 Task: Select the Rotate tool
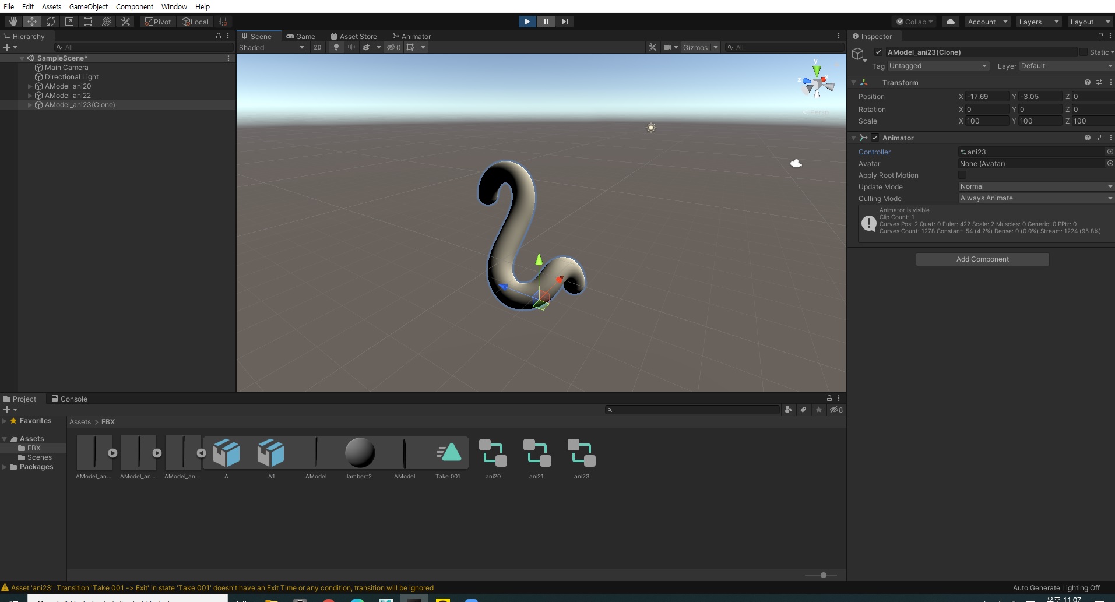pyautogui.click(x=51, y=22)
